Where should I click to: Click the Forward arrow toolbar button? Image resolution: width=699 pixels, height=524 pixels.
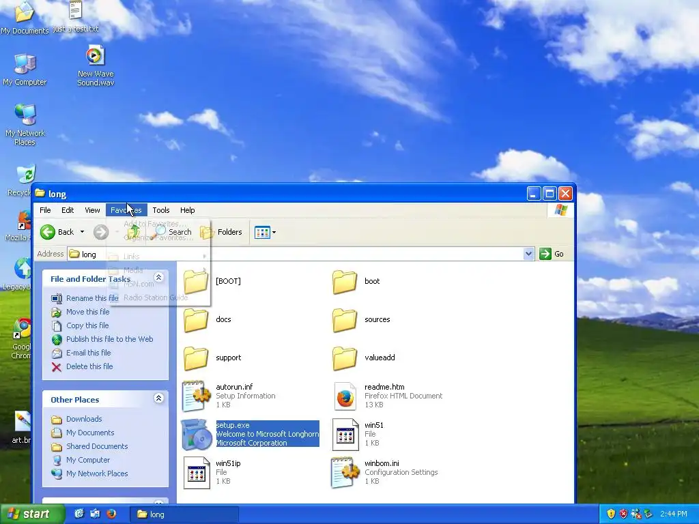click(x=101, y=232)
